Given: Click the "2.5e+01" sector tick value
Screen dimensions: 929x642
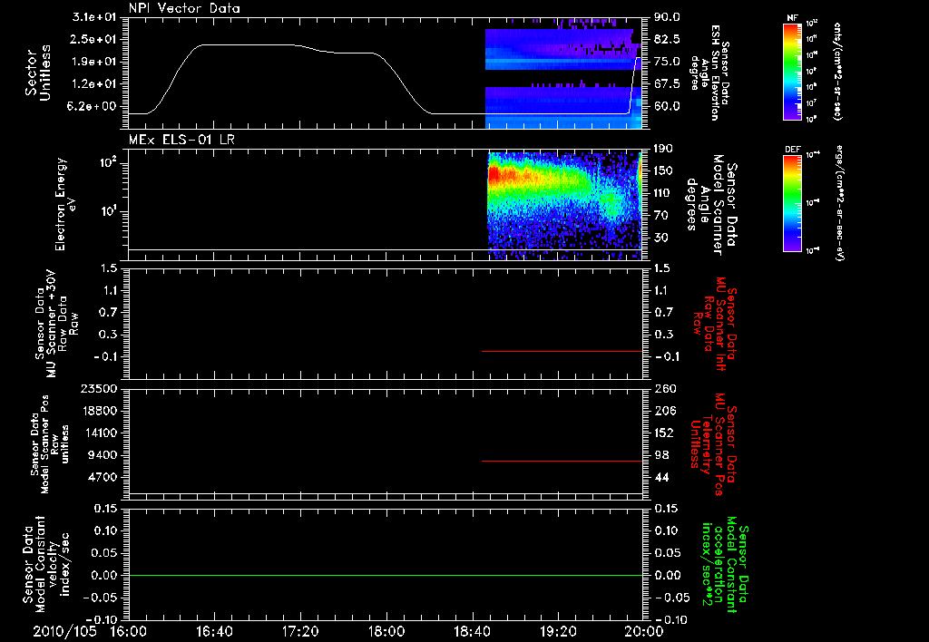Looking at the screenshot, I should [x=94, y=39].
